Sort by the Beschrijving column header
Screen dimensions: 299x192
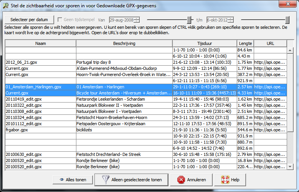(124, 43)
